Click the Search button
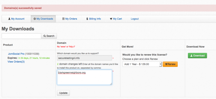This screenshot has width=216, height=99. coord(49,36)
